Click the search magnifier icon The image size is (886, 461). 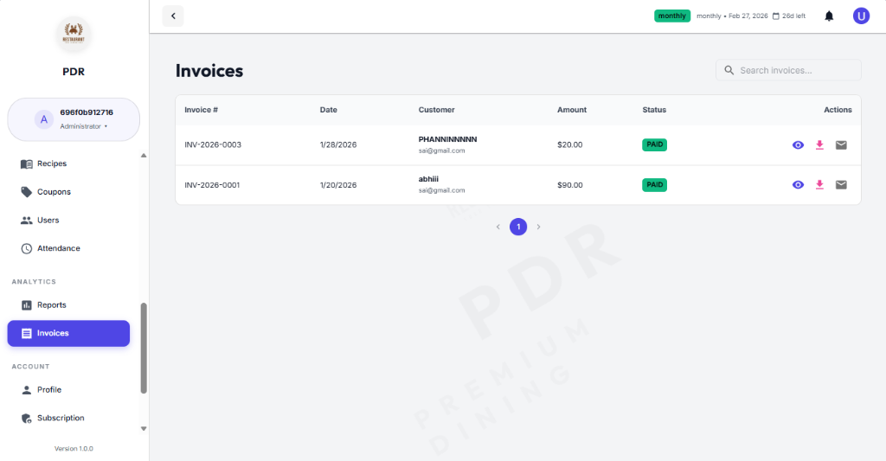coord(729,70)
